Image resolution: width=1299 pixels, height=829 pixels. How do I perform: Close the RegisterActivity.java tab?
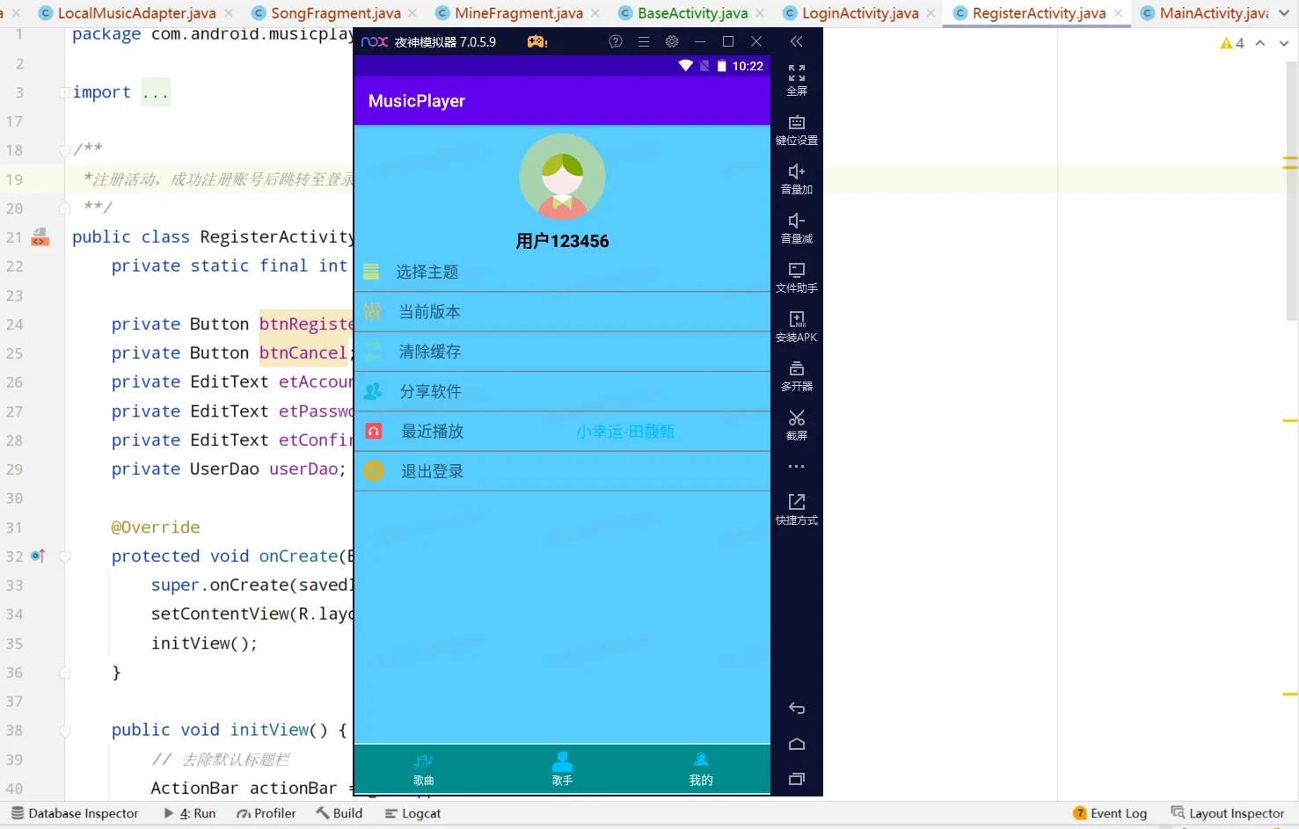[x=1118, y=13]
